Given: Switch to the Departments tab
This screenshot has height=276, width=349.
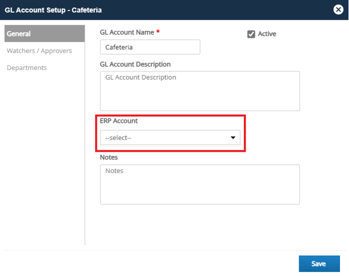Looking at the screenshot, I should [x=27, y=67].
